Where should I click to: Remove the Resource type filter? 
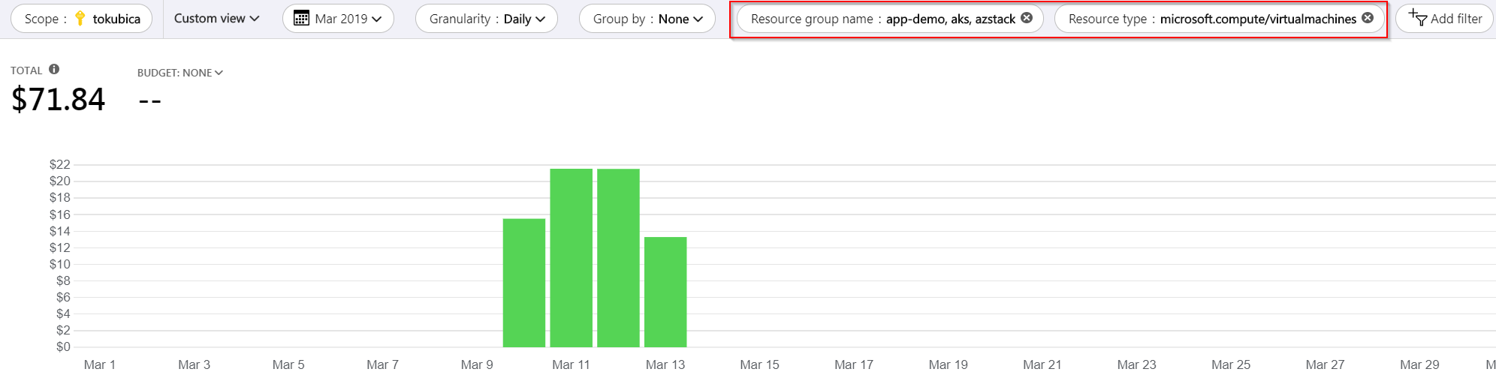coord(1368,18)
